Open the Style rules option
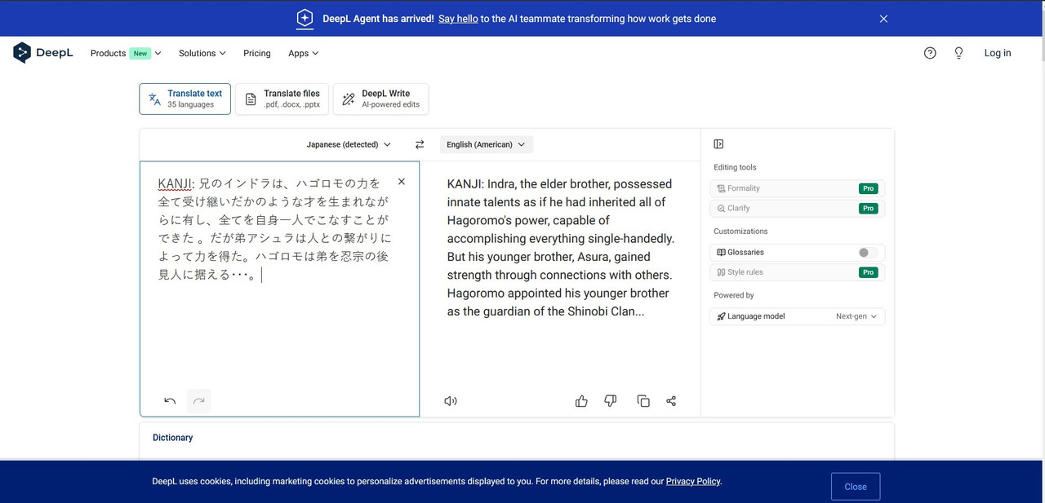Image resolution: width=1045 pixels, height=503 pixels. [x=798, y=272]
